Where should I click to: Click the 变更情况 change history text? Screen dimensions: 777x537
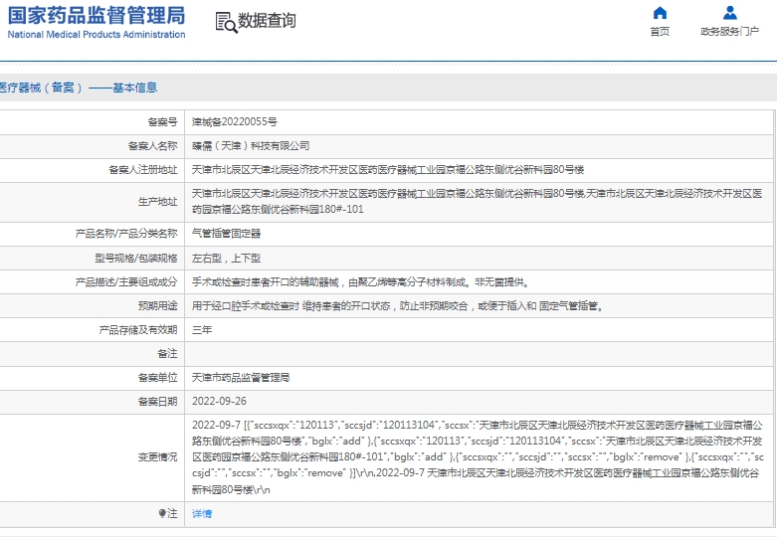point(478,457)
